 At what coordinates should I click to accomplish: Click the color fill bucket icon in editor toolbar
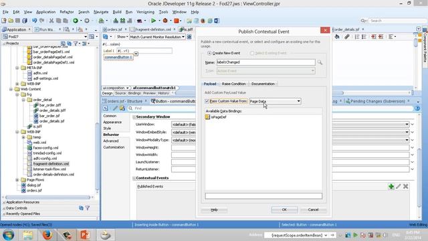tap(337, 37)
